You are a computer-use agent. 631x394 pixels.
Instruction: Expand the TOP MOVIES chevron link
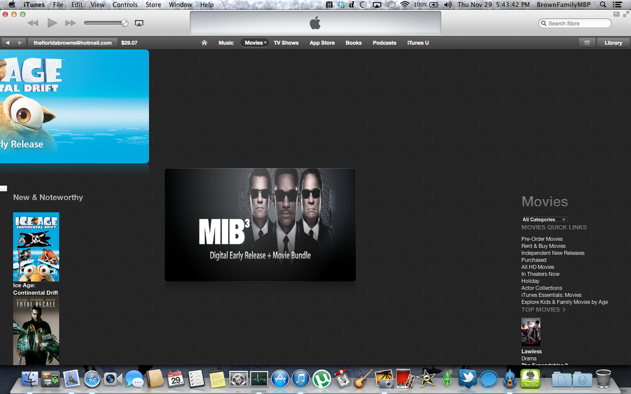(543, 310)
